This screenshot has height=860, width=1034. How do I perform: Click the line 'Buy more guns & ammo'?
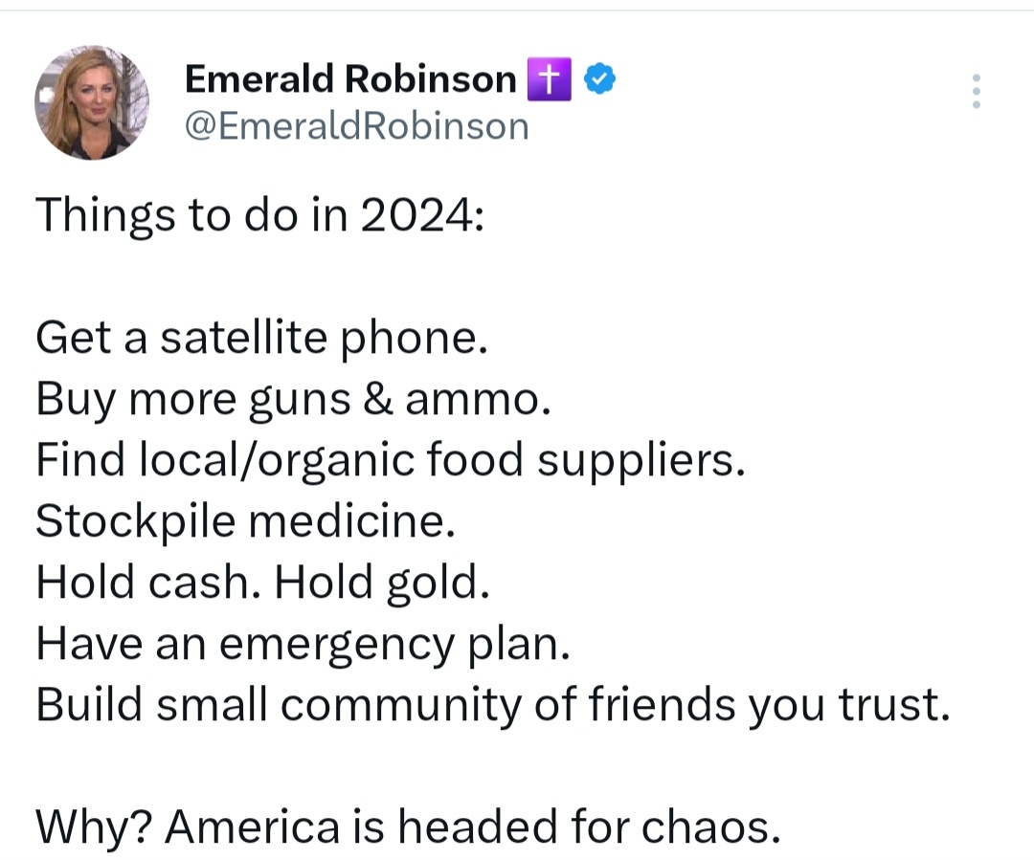[x=293, y=398]
